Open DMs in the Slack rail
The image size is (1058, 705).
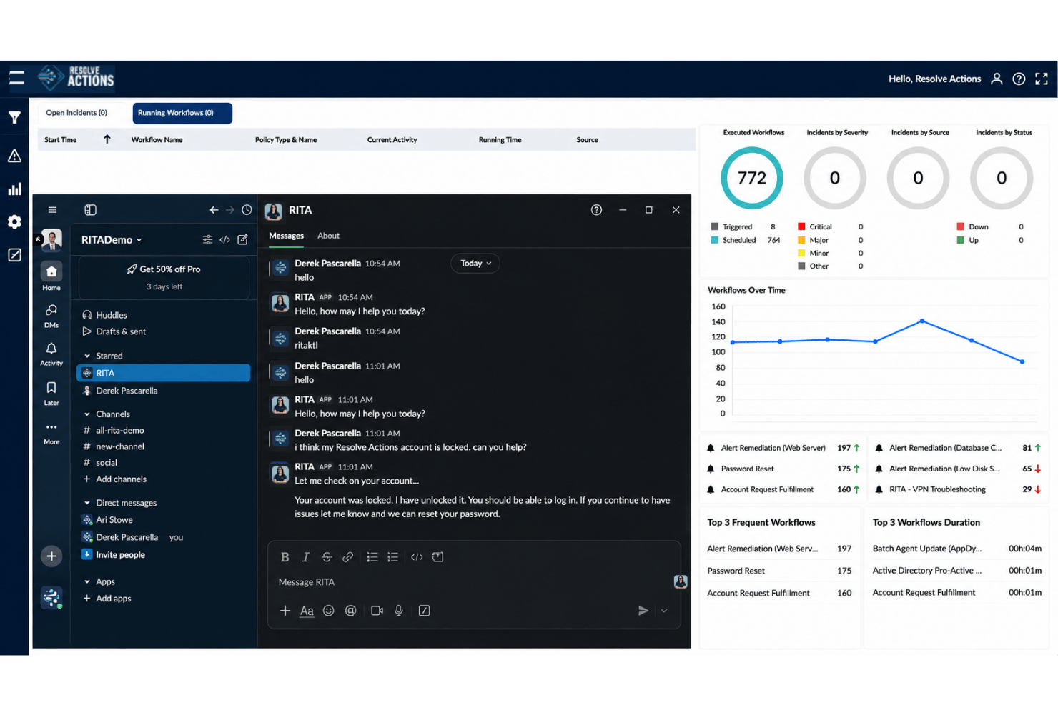pos(51,315)
